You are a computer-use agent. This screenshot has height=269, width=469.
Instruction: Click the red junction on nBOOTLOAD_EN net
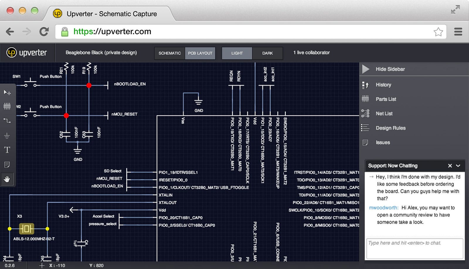[89, 85]
